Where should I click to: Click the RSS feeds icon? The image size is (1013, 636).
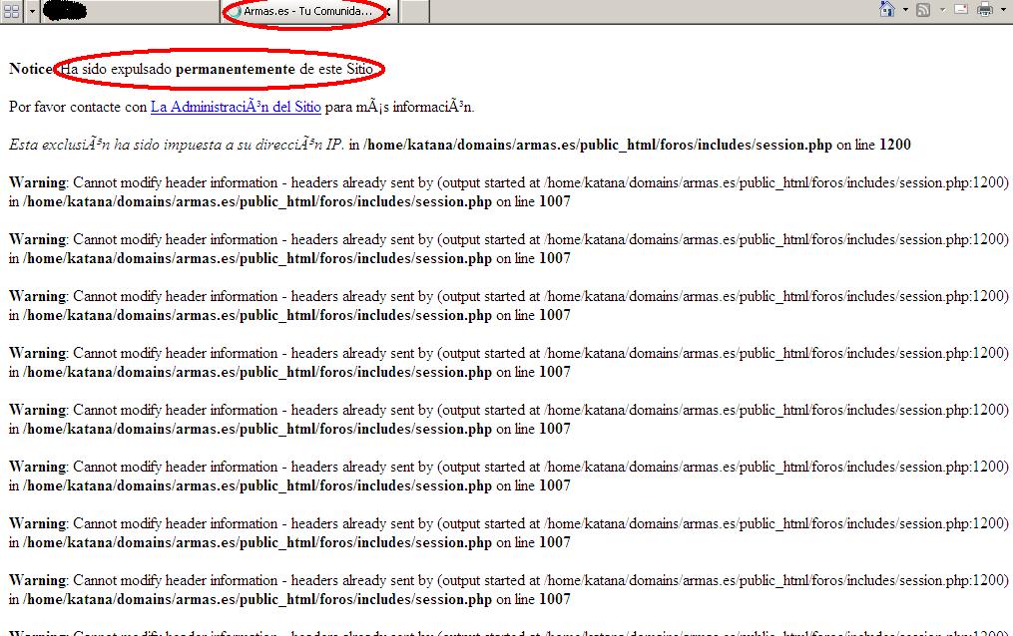click(923, 10)
